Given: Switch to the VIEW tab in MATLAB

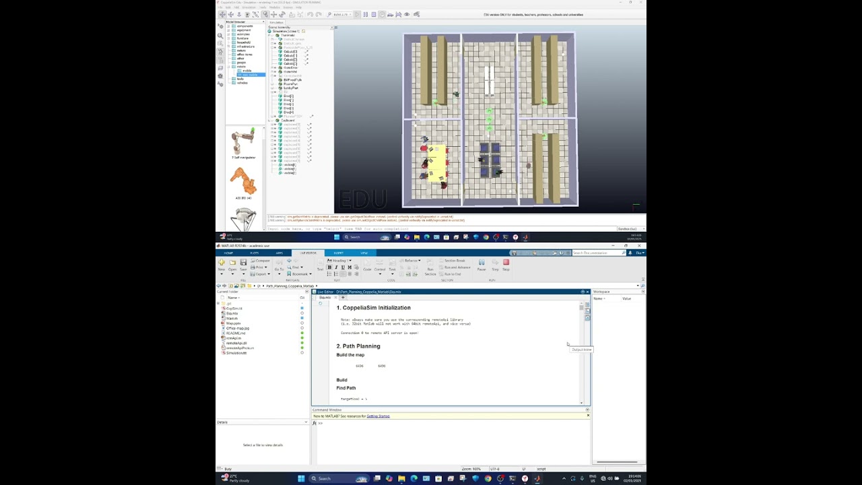Looking at the screenshot, I should point(364,253).
